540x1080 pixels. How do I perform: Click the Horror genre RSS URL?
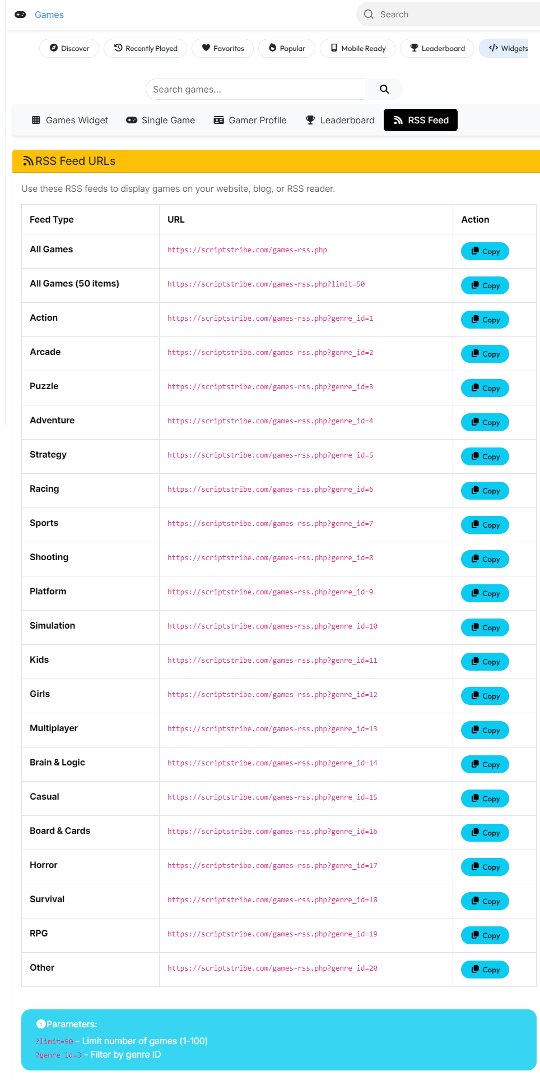pyautogui.click(x=272, y=866)
